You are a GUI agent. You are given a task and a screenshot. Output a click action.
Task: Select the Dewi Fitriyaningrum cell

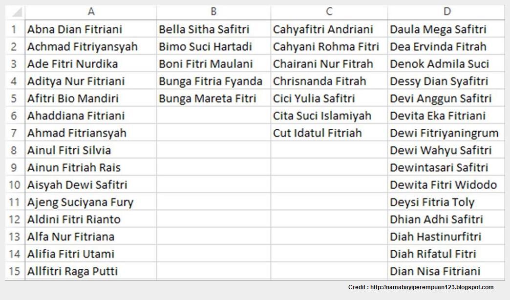click(446, 133)
